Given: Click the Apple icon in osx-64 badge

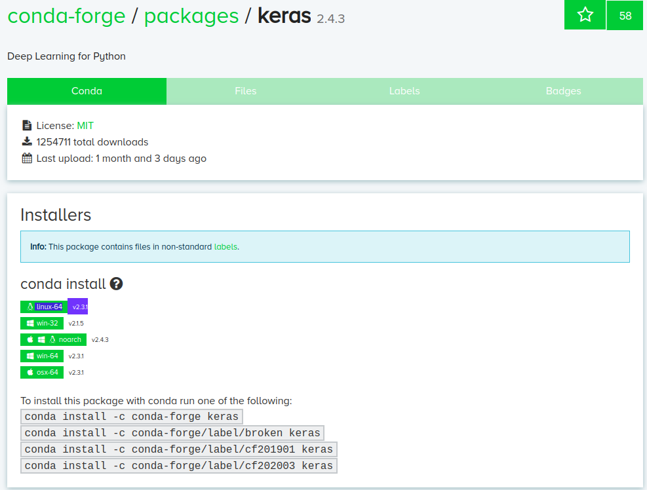Looking at the screenshot, I should [30, 372].
